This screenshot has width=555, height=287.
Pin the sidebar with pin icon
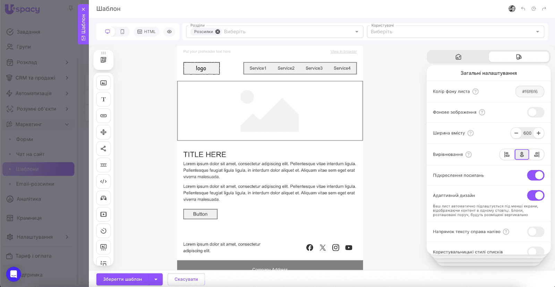click(x=71, y=8)
